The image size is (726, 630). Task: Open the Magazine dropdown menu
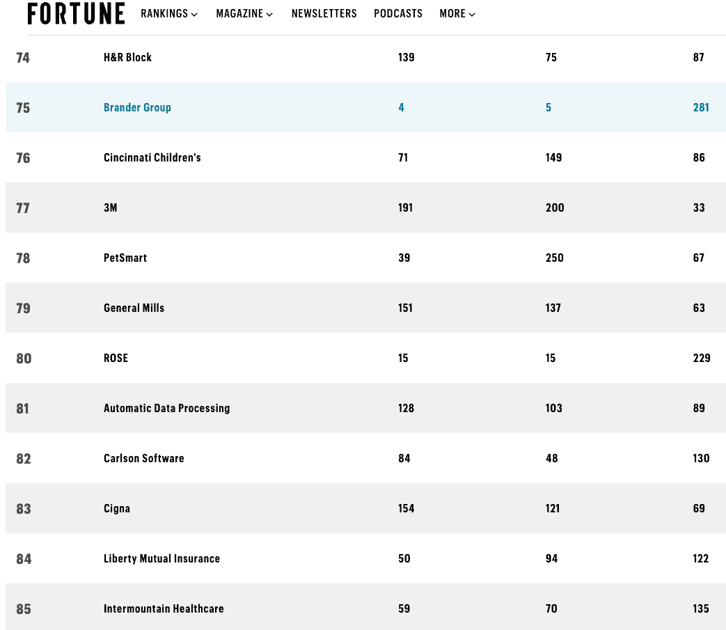pyautogui.click(x=244, y=14)
